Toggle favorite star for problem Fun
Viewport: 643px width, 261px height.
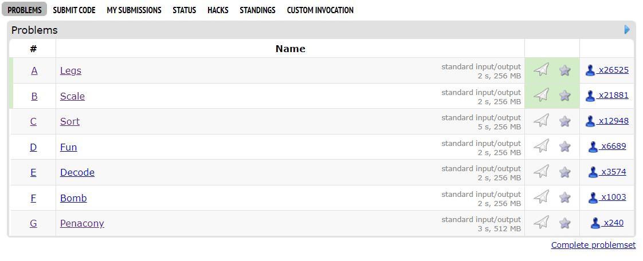pyautogui.click(x=565, y=147)
